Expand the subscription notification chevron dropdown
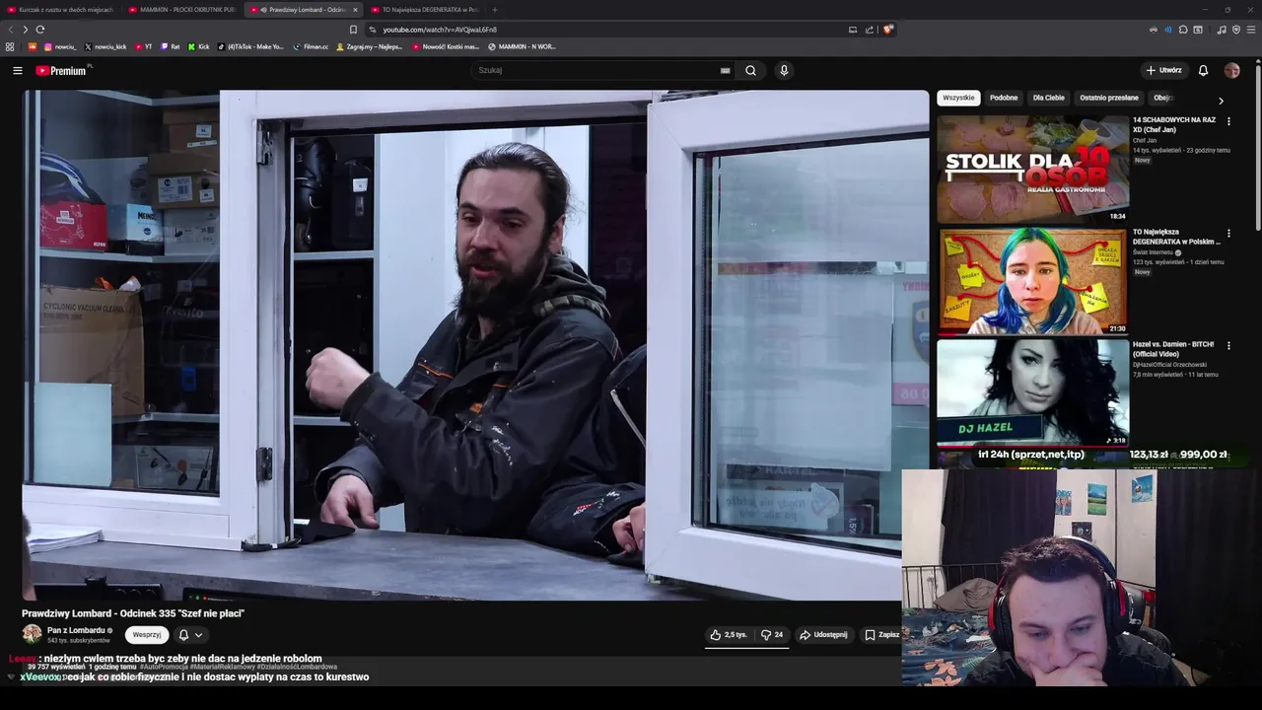The height and width of the screenshot is (710, 1262). coord(198,635)
